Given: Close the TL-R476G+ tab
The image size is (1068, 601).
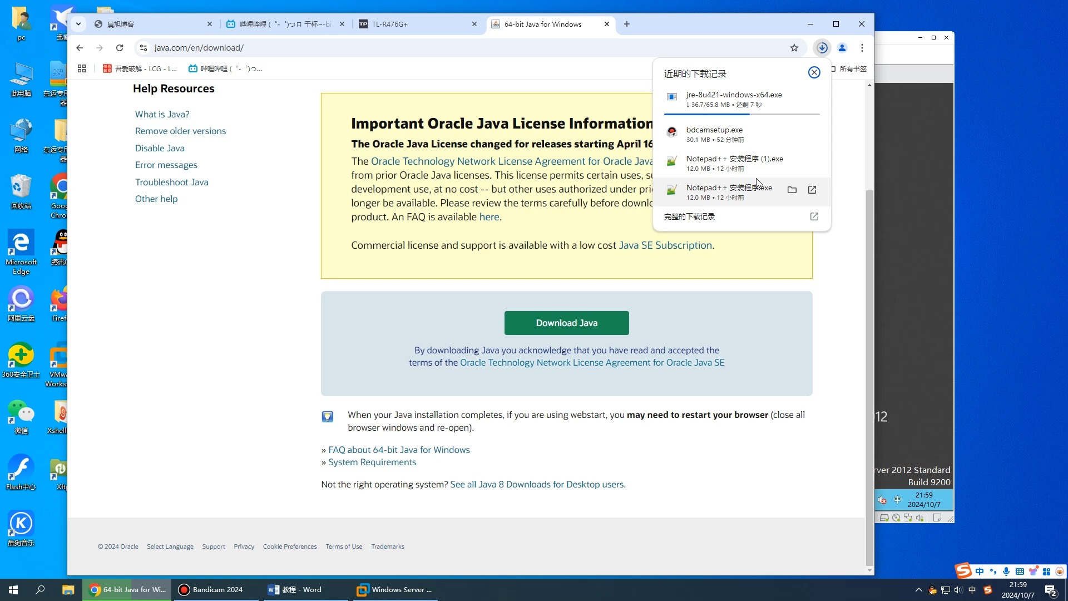Looking at the screenshot, I should pyautogui.click(x=474, y=24).
